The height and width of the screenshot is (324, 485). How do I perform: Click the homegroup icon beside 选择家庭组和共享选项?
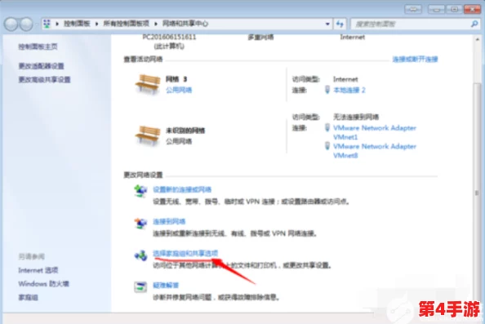[140, 255]
